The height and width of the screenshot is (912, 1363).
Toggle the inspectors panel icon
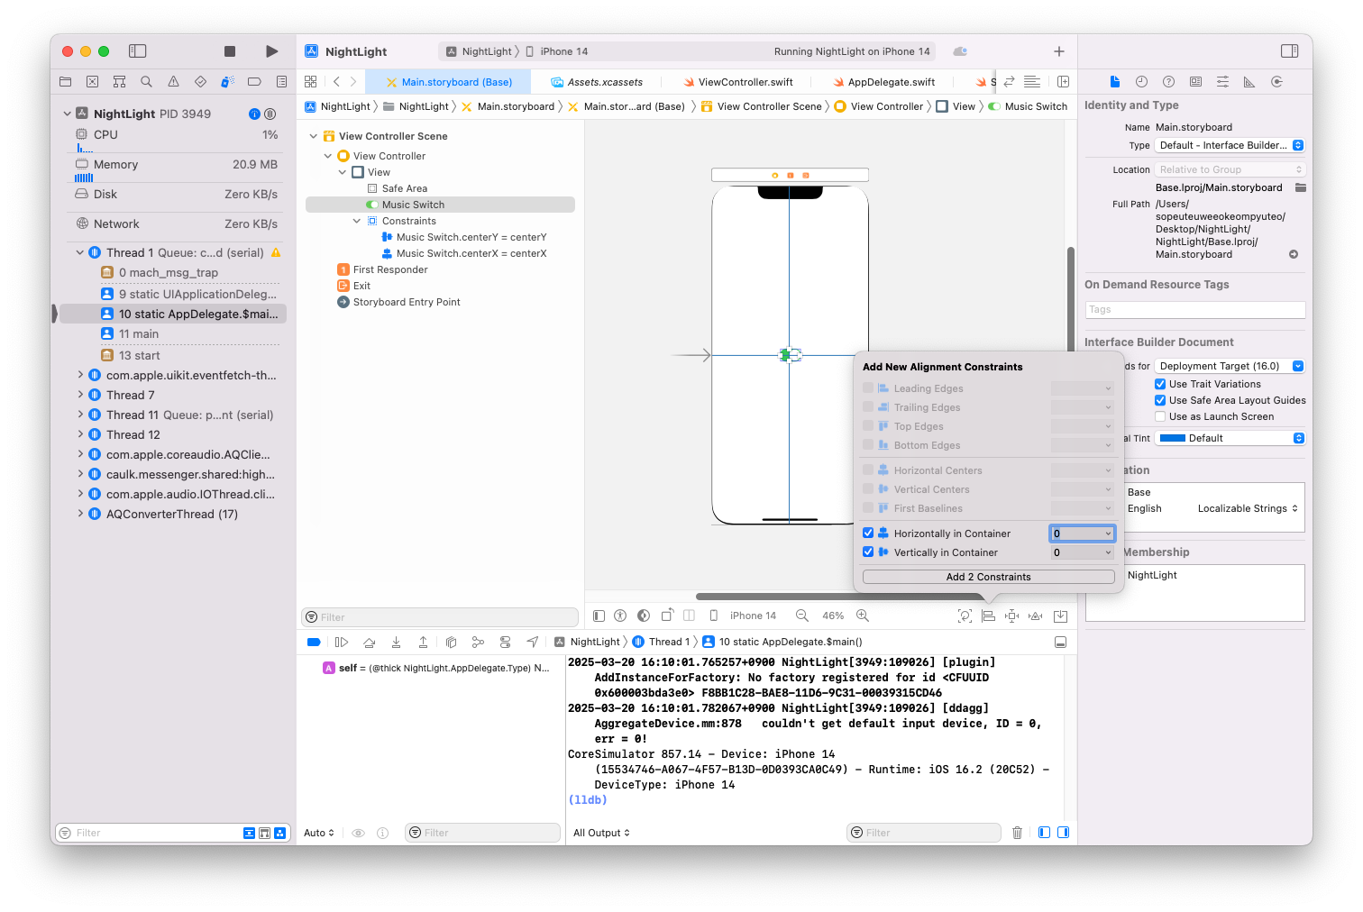coord(1290,51)
